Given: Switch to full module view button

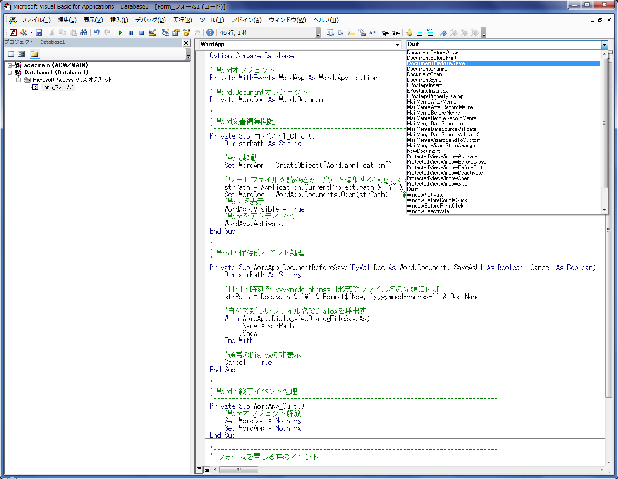Looking at the screenshot, I should coord(207,469).
